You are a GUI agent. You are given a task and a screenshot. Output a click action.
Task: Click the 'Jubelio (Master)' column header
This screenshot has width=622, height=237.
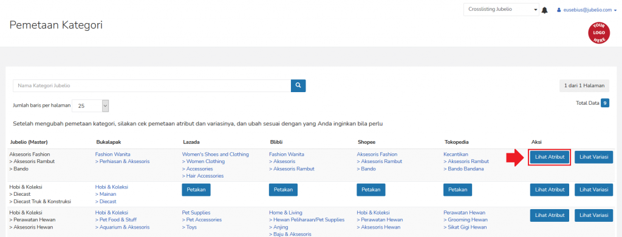click(29, 142)
